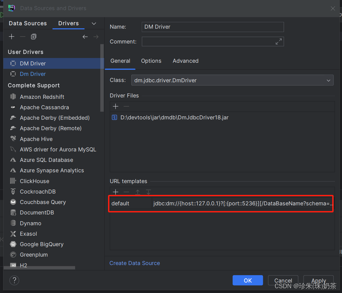Open the Options tab
342x293 pixels.
point(151,61)
